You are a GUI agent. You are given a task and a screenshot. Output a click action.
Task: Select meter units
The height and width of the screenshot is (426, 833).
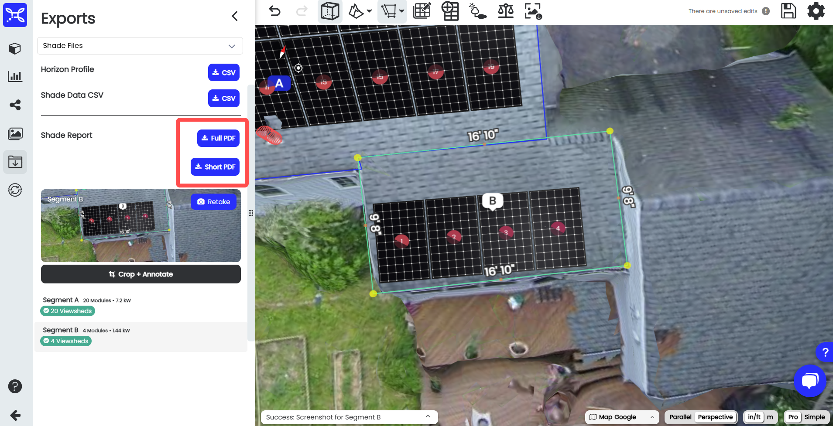770,417
